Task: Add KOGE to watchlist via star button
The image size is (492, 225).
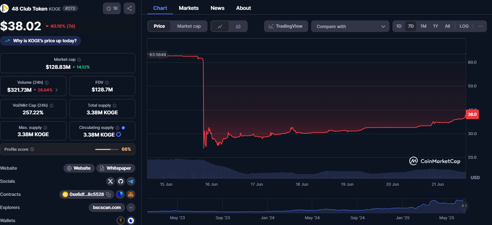Action: click(112, 8)
